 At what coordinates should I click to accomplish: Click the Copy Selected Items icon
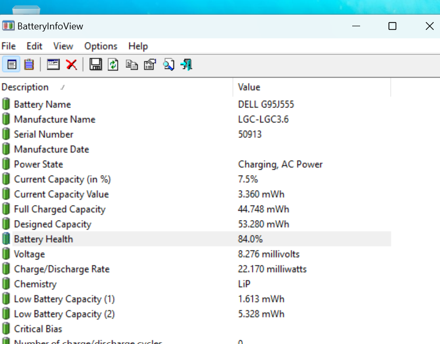point(131,65)
